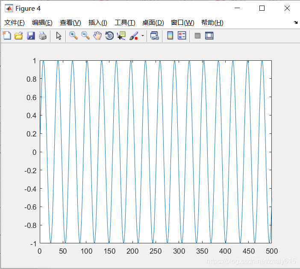This screenshot has width=300, height=269.
Task: Click the y-axis tick label 0.8
Action: click(31, 79)
